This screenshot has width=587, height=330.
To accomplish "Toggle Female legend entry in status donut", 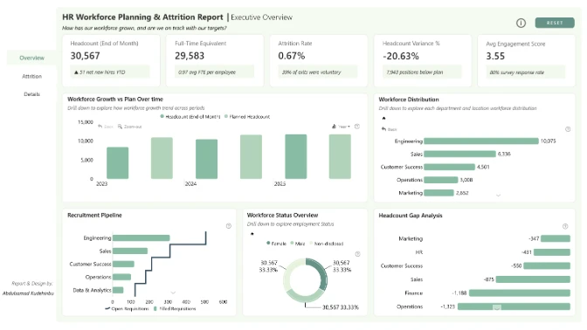I will [276, 244].
